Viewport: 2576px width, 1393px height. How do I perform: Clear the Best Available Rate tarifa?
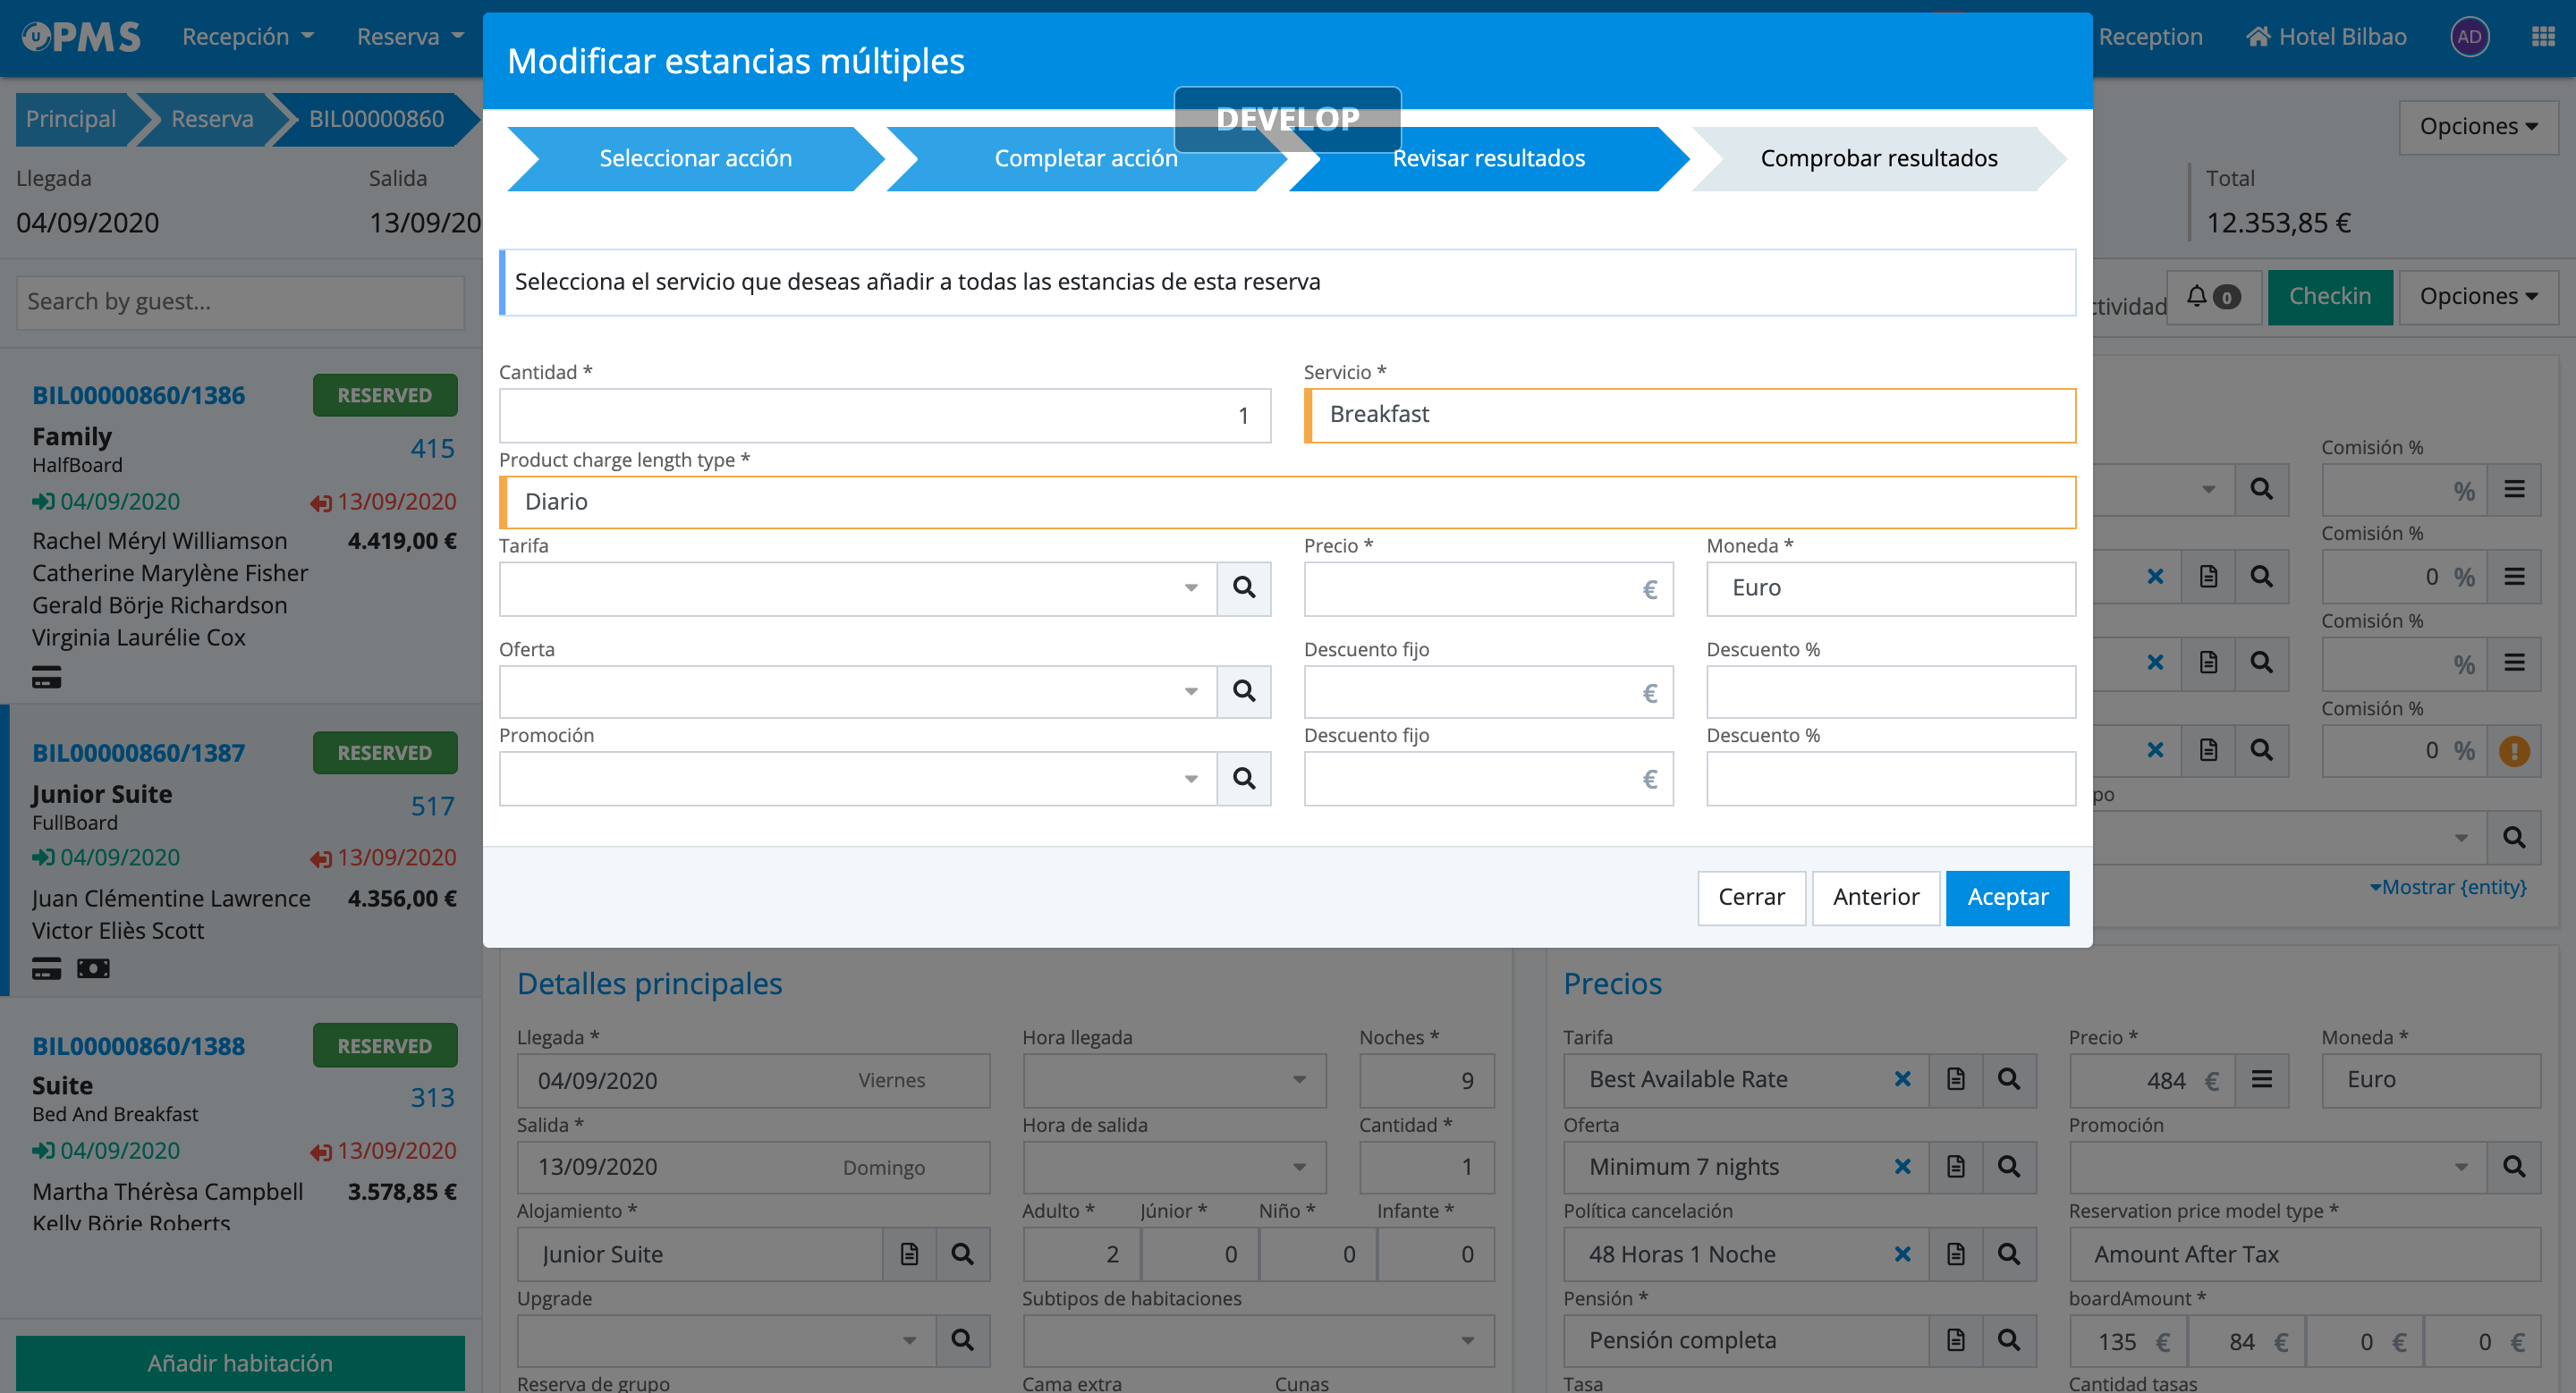click(x=1902, y=1079)
